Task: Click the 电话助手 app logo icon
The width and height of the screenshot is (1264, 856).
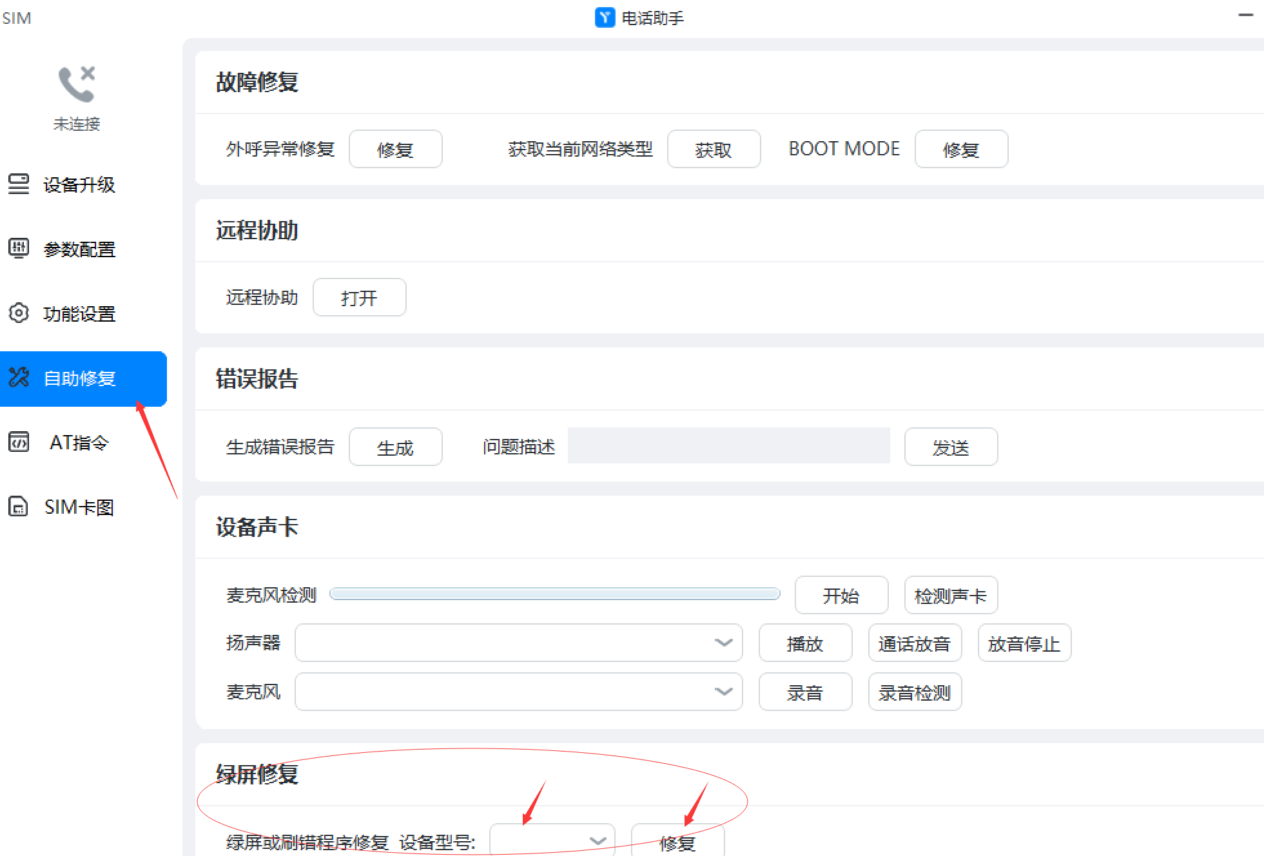Action: coord(605,17)
